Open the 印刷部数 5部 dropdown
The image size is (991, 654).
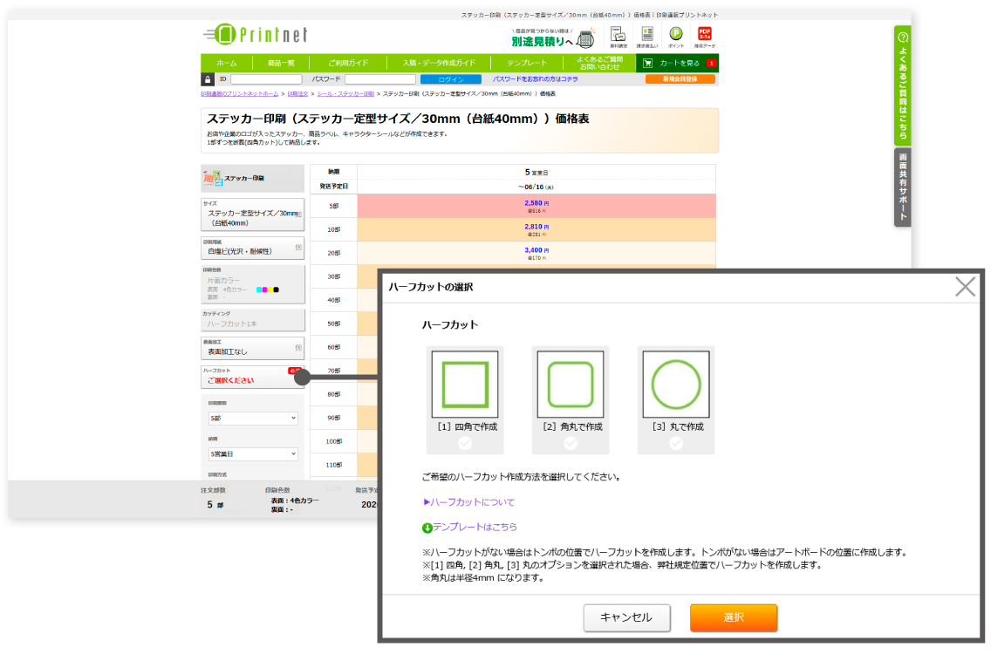[x=253, y=419]
